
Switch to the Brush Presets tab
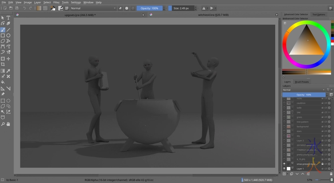(302, 82)
